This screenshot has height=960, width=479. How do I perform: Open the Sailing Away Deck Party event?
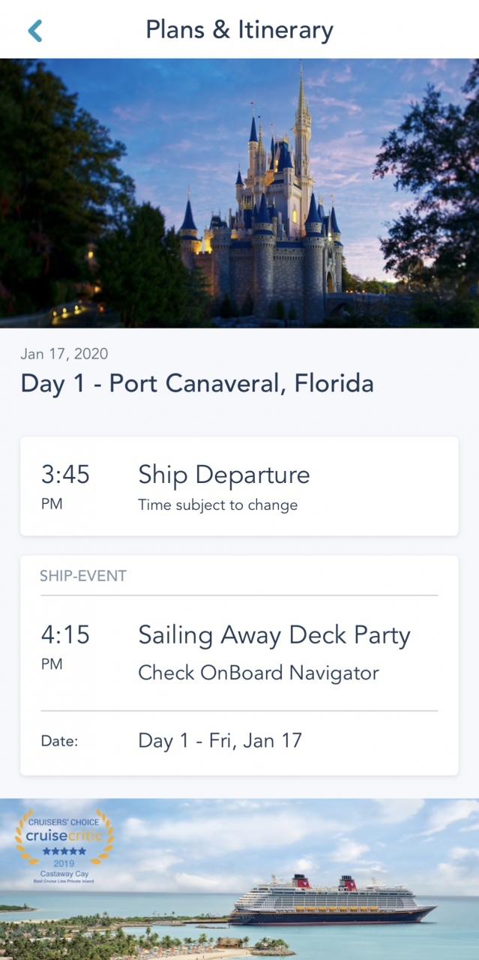click(274, 635)
